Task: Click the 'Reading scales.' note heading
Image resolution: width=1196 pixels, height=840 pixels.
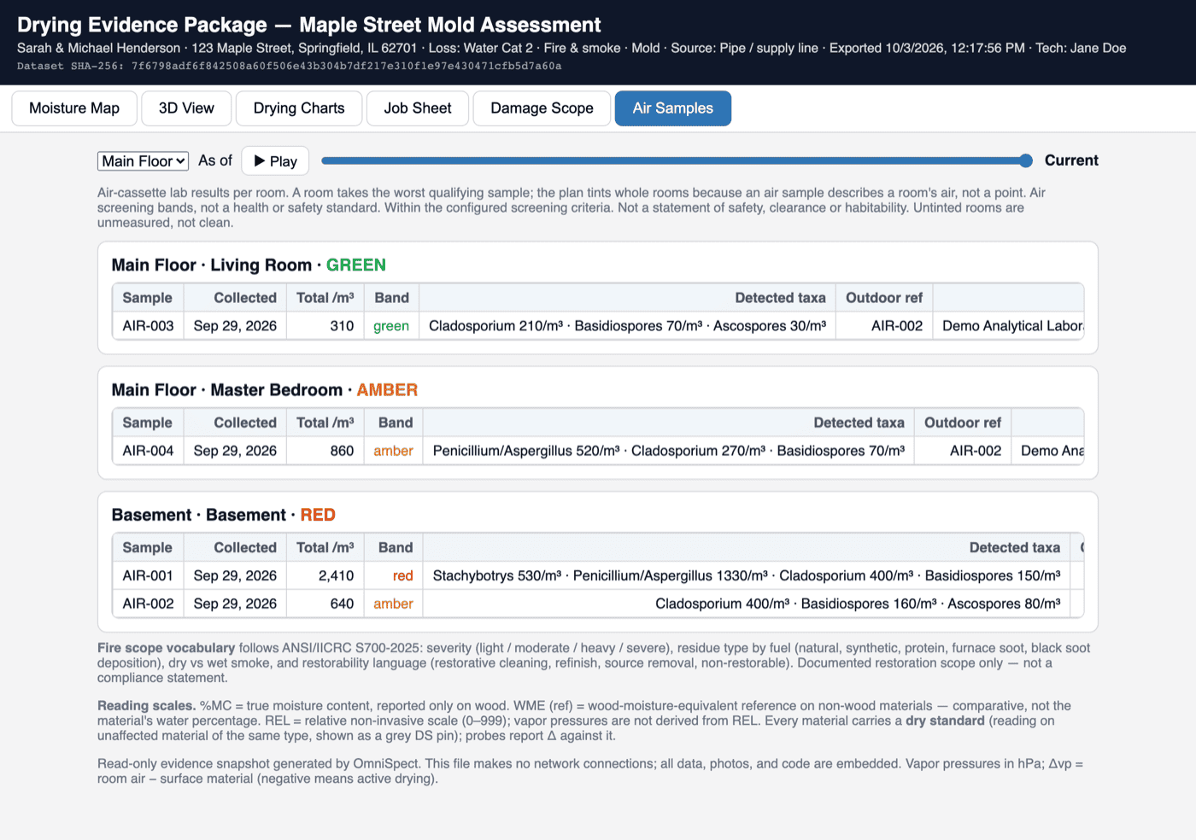Action: pos(147,705)
